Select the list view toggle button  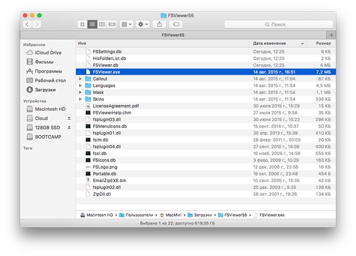92,24
